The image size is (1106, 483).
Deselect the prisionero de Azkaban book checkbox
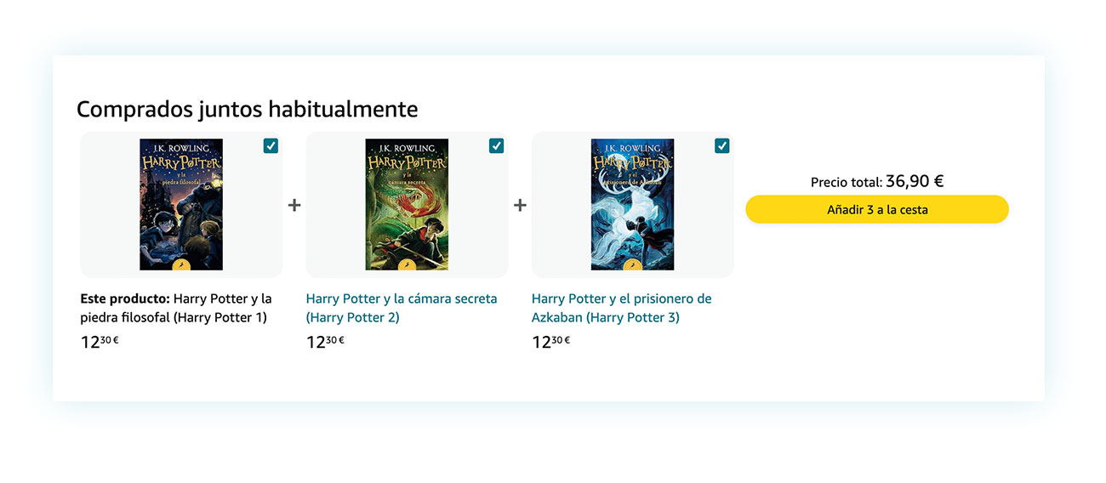tap(722, 146)
